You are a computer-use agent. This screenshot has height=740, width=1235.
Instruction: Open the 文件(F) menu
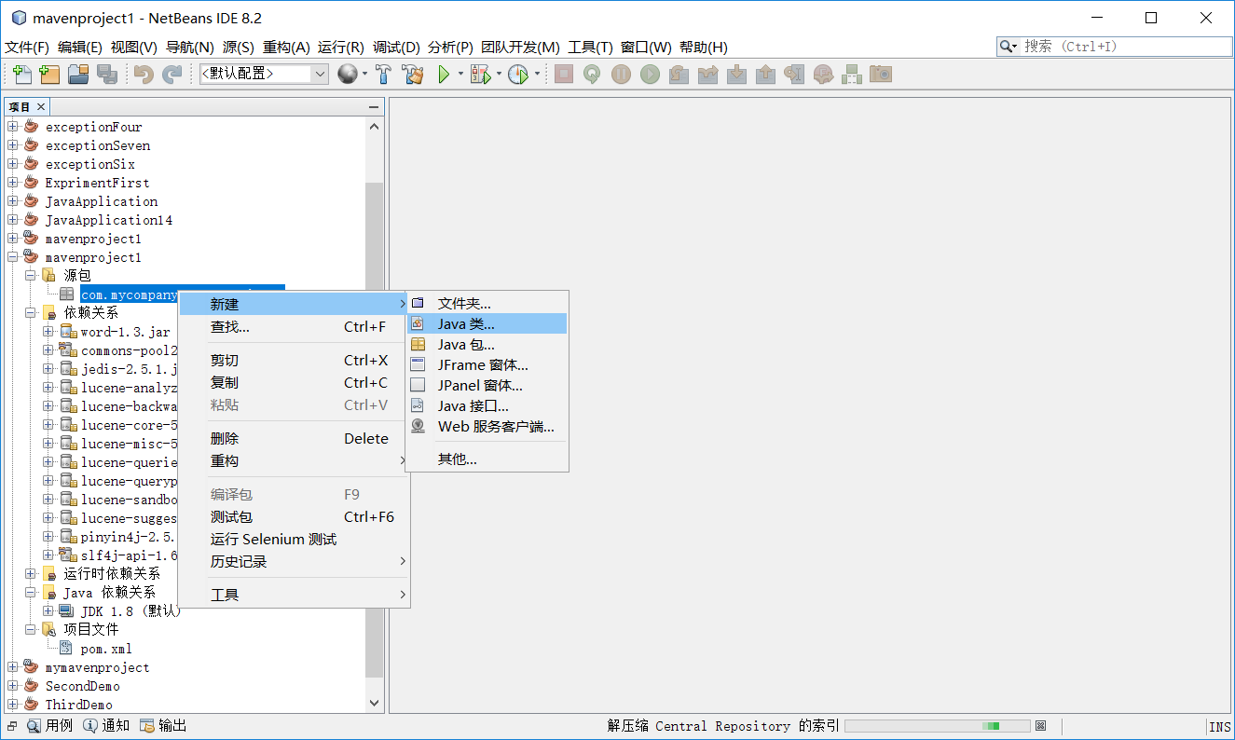point(27,48)
